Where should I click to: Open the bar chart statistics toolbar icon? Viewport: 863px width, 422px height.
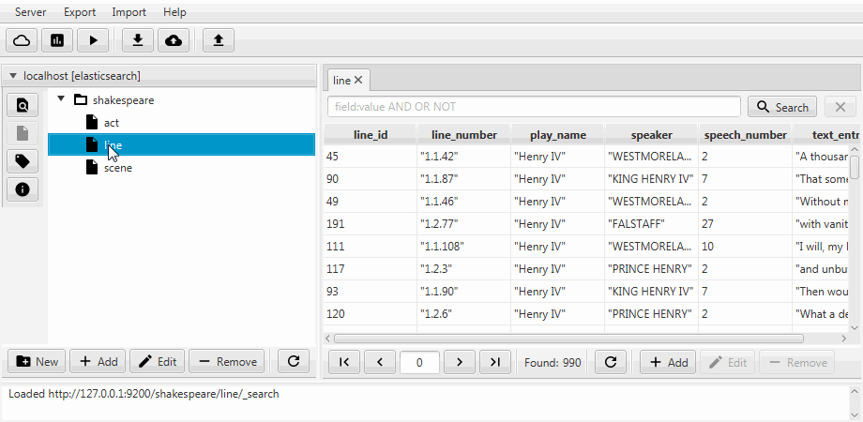click(x=57, y=40)
